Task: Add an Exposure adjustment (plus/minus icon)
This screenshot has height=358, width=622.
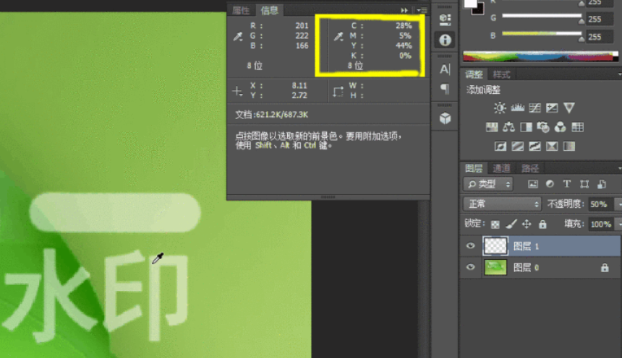Action: 552,108
